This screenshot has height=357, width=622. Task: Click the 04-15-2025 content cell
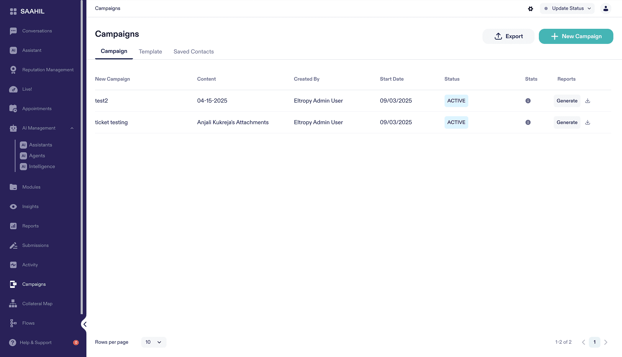(212, 101)
